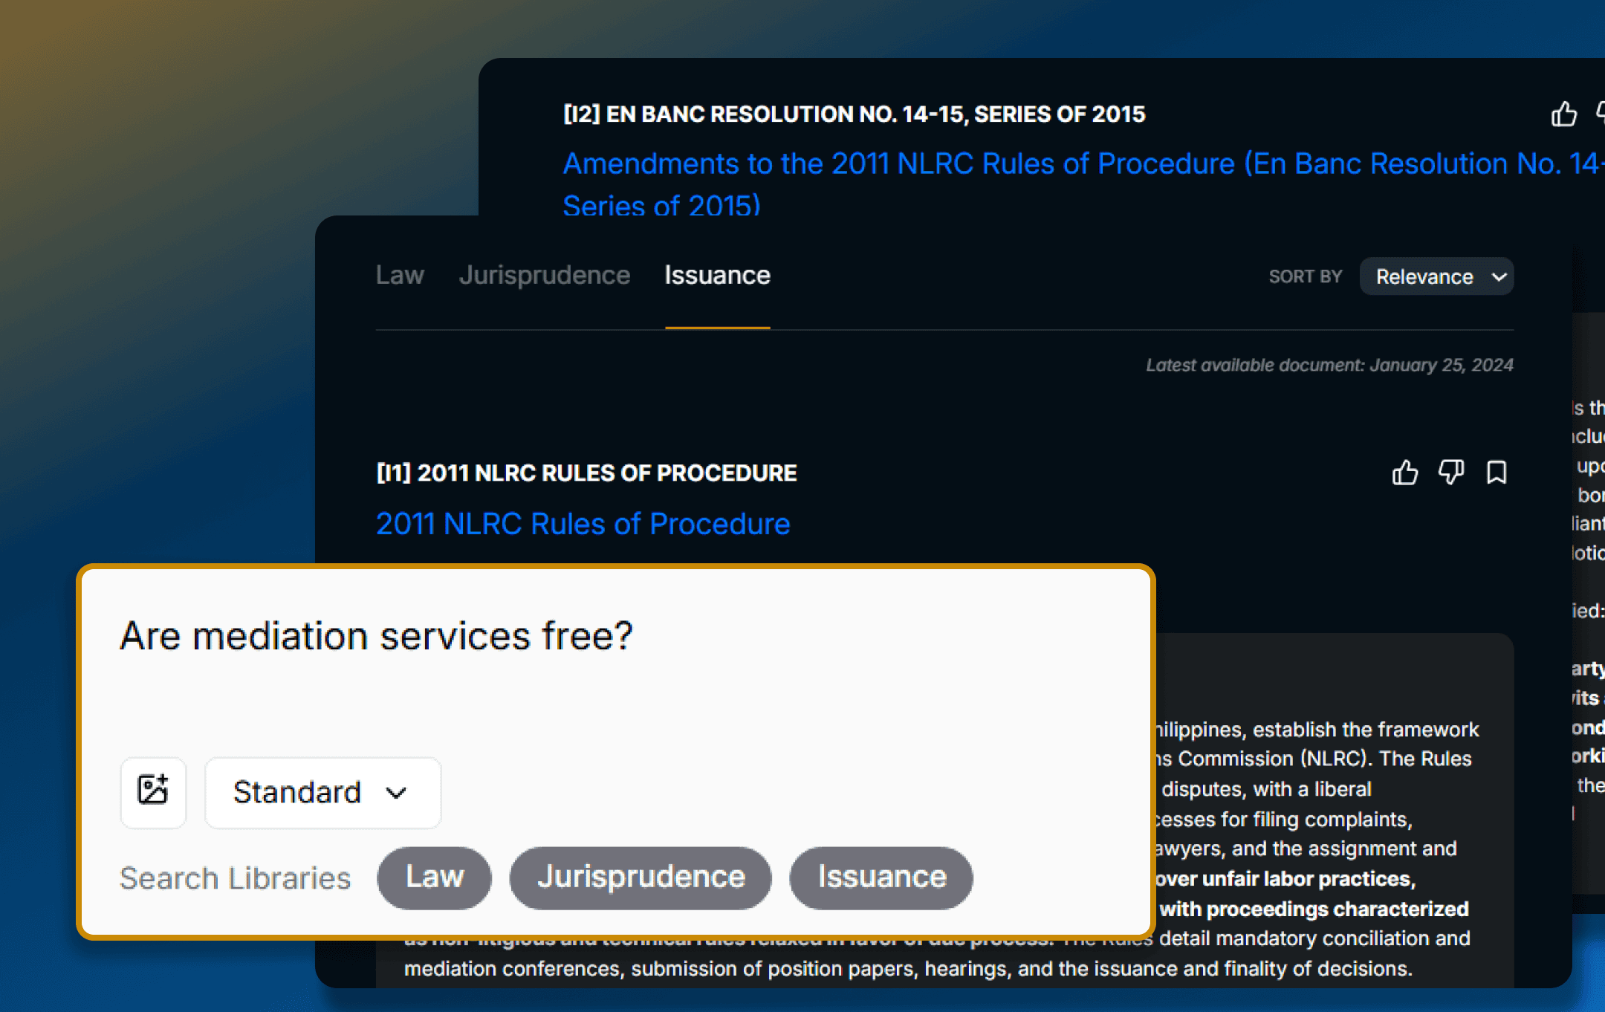Switch to the Jurisprudence tab
1605x1012 pixels.
click(x=545, y=275)
